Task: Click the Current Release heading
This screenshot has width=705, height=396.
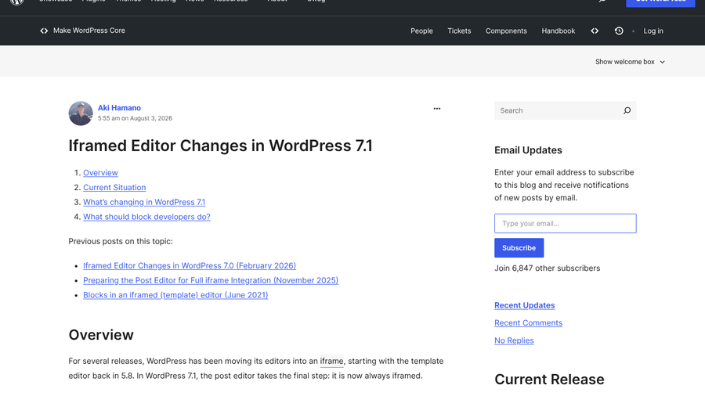Action: pyautogui.click(x=549, y=380)
